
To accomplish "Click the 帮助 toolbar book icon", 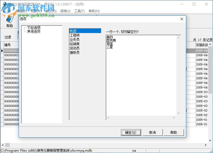I will coord(9,19).
